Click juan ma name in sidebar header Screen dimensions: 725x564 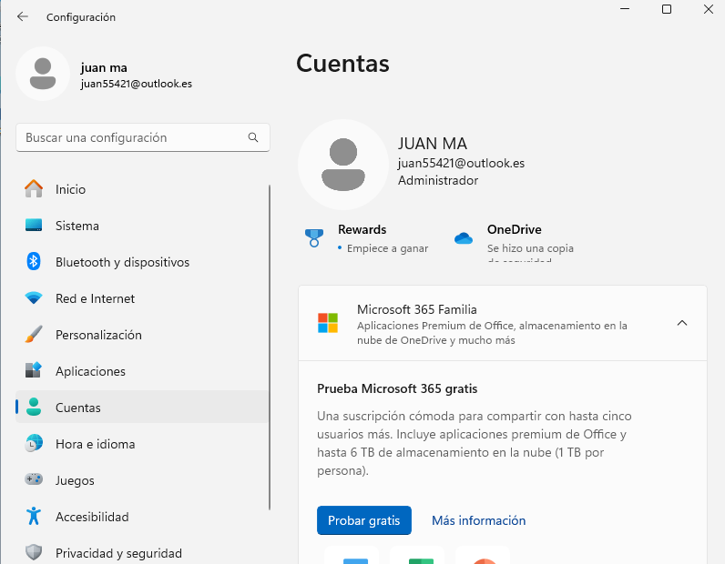coord(104,67)
